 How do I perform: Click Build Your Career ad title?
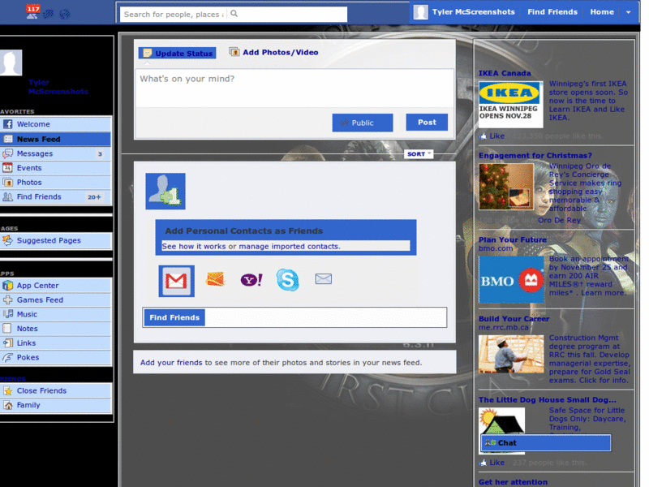[x=514, y=319]
